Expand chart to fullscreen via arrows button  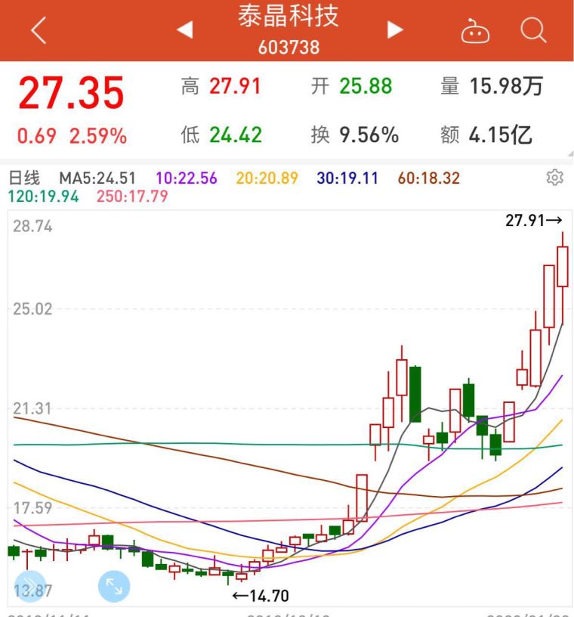tap(114, 586)
